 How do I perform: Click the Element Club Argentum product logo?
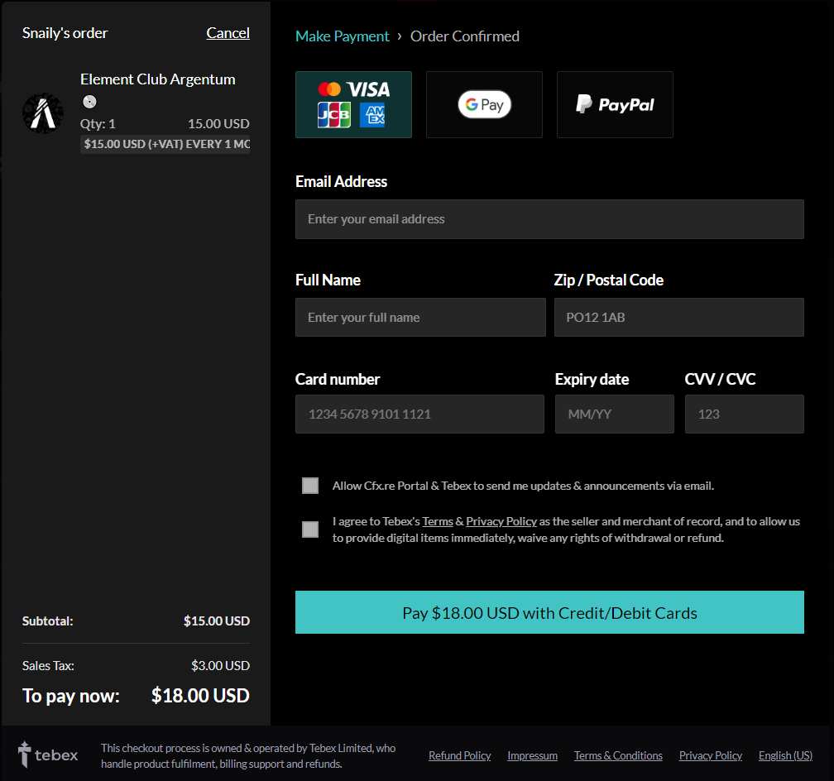[x=43, y=113]
